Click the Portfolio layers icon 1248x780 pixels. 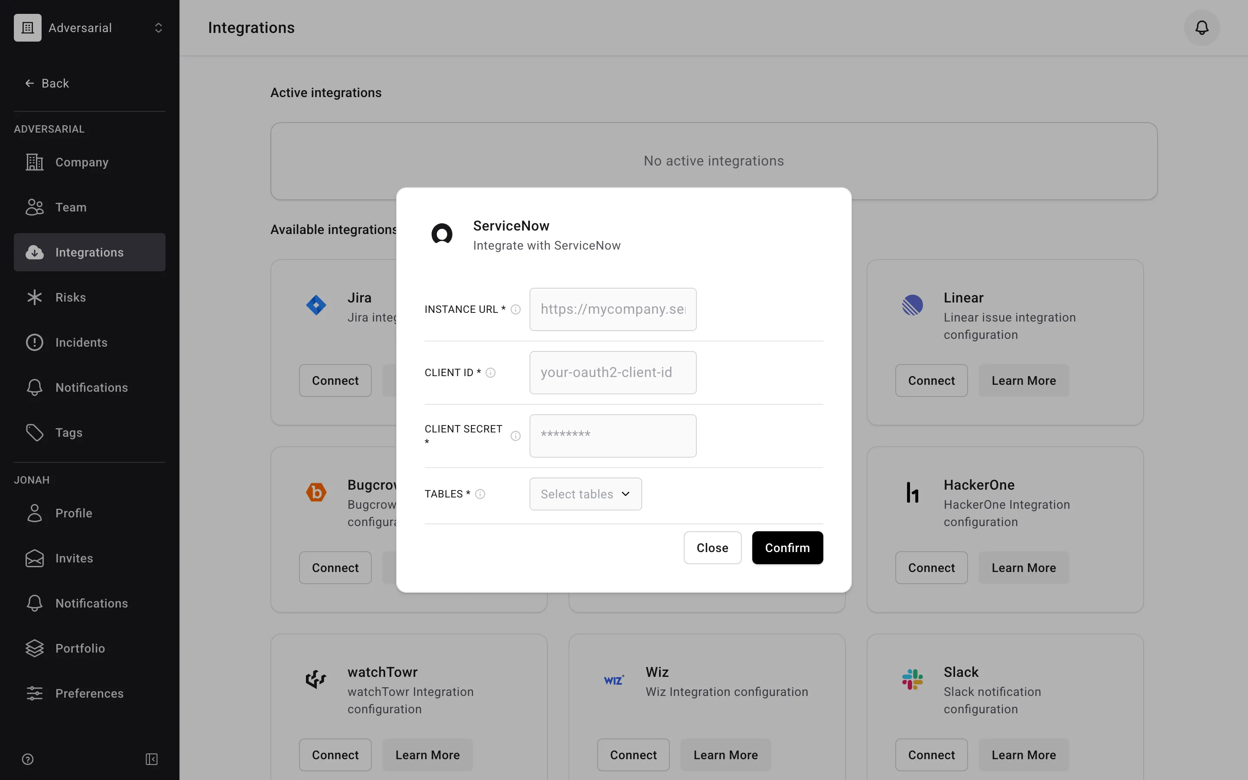(35, 648)
